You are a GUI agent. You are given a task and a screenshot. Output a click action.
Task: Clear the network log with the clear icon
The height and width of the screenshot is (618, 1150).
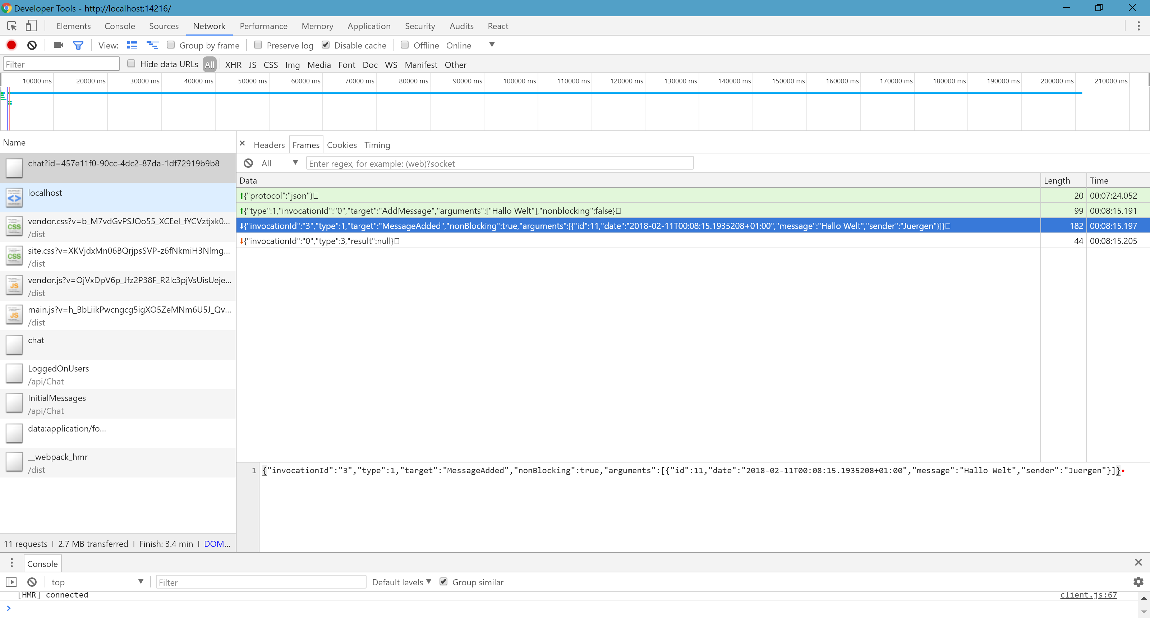[32, 45]
